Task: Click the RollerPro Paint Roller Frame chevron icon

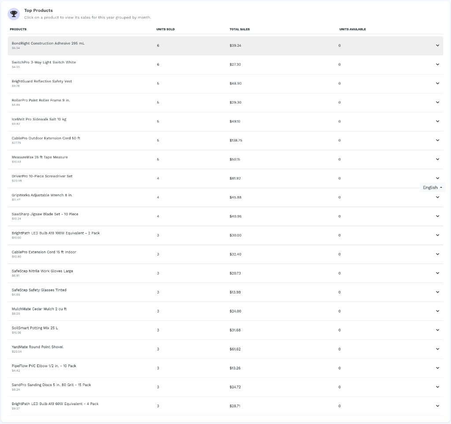Action: click(x=437, y=102)
